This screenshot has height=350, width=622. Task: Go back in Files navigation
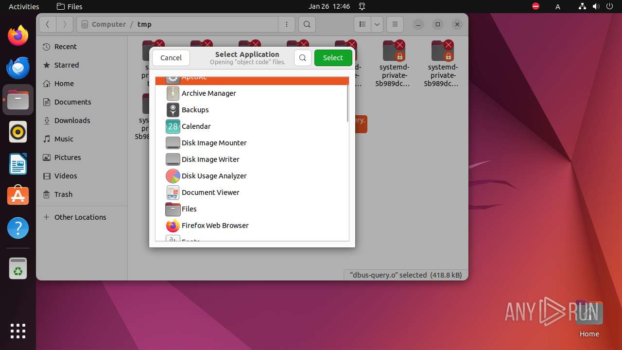click(47, 24)
